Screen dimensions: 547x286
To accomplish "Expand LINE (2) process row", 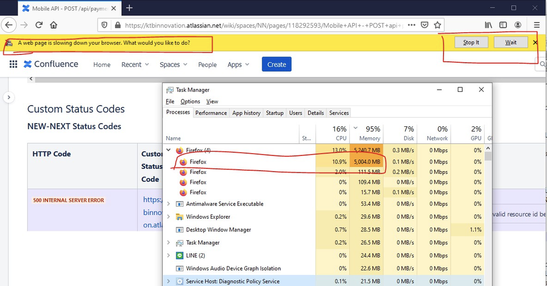I will 169,255.
